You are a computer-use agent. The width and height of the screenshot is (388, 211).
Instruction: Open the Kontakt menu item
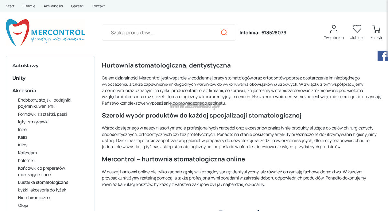pos(98,6)
